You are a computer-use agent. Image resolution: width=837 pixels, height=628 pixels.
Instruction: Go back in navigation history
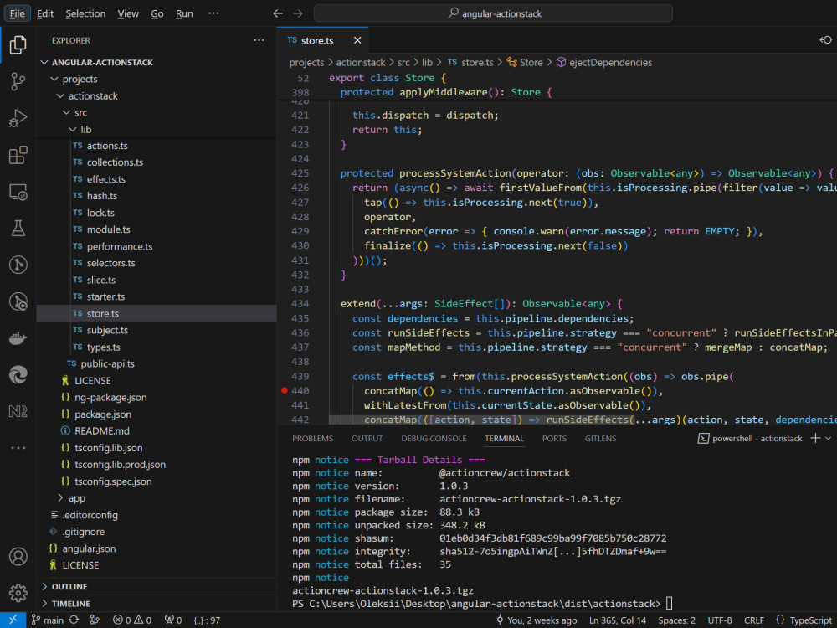(278, 13)
